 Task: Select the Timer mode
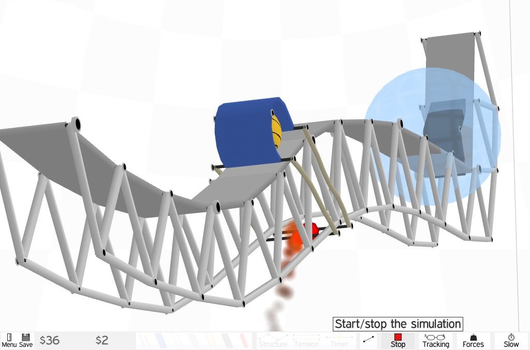pyautogui.click(x=340, y=341)
